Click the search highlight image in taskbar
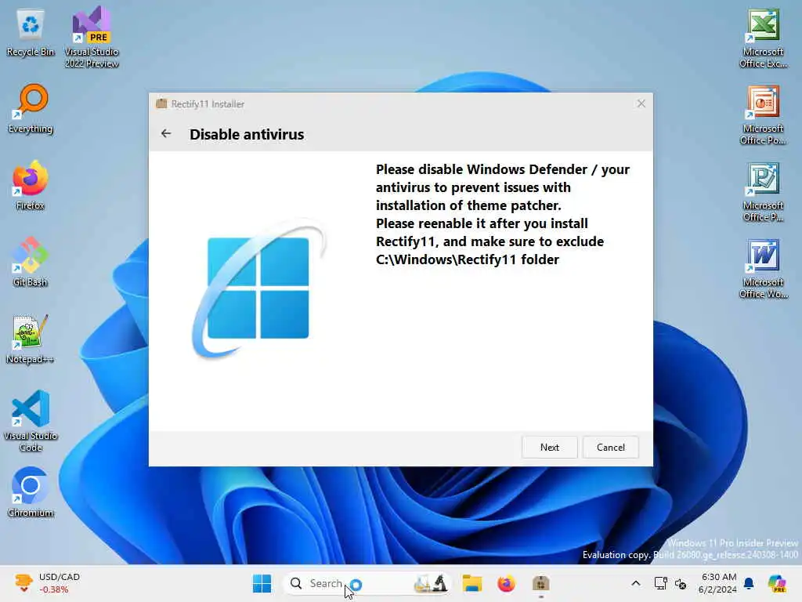The height and width of the screenshot is (602, 802). [432, 583]
